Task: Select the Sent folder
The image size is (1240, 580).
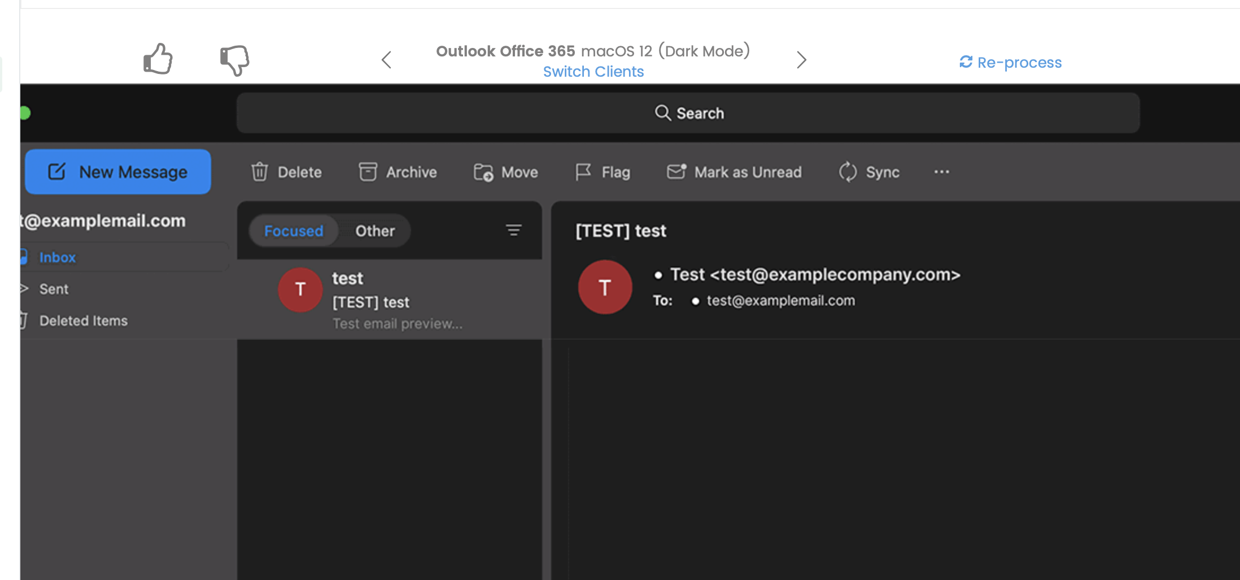Action: 124,289
